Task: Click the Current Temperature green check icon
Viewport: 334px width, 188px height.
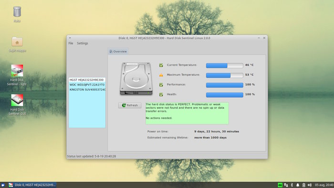Action: [x=161, y=65]
